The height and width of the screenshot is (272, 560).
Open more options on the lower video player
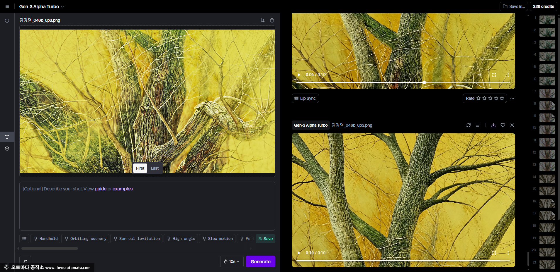click(508, 253)
